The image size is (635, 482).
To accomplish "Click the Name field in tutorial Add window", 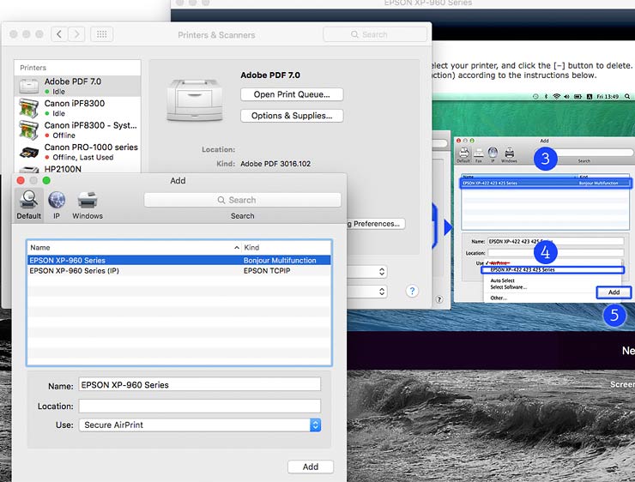I will click(x=556, y=241).
